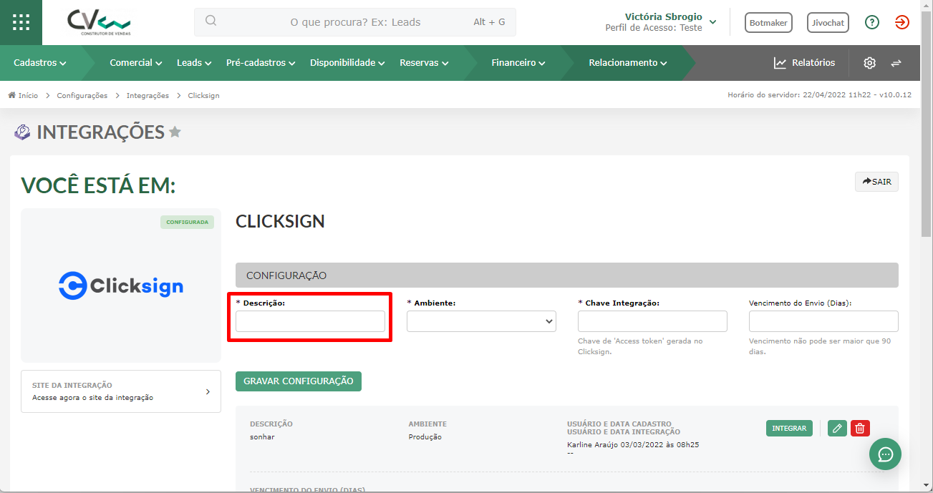
Task: Open the help question mark icon
Action: (x=871, y=22)
